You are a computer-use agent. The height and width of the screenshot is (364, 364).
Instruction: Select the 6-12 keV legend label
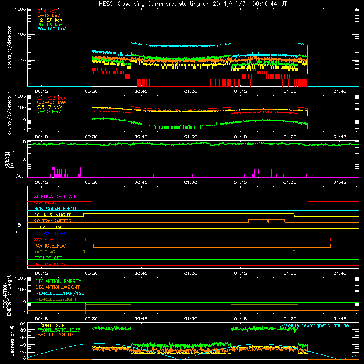pyautogui.click(x=49, y=15)
